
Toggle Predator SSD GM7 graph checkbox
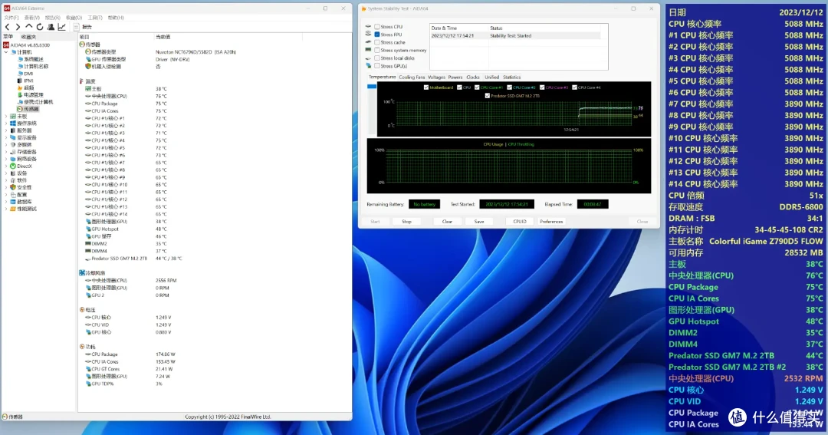click(x=488, y=96)
